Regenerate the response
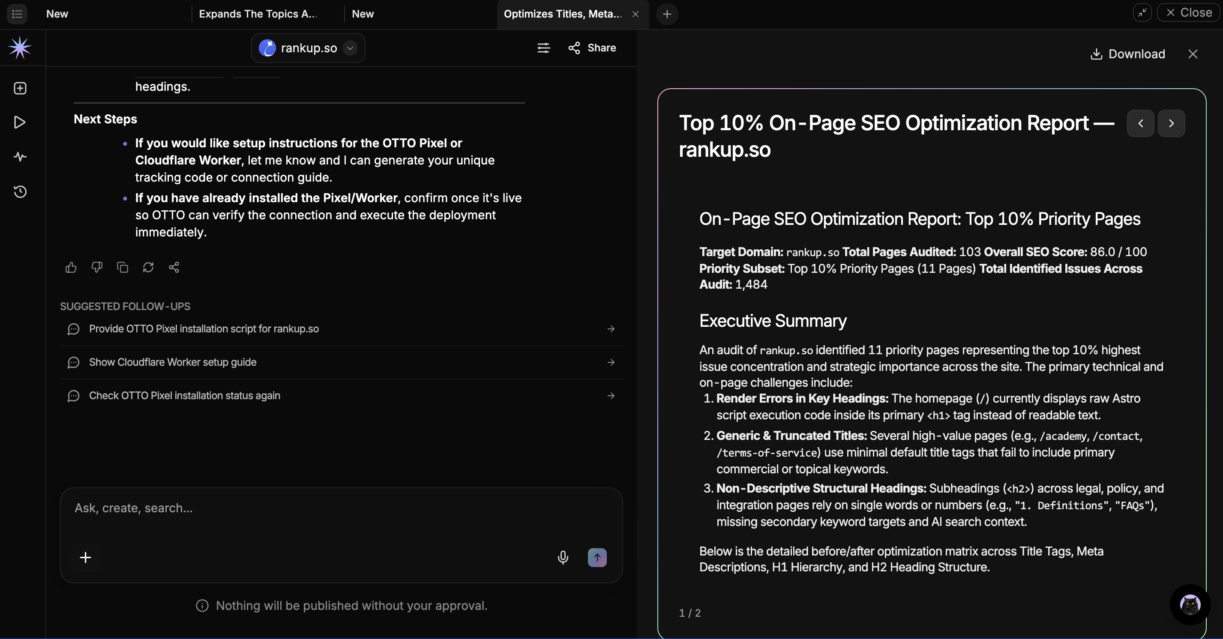The height and width of the screenshot is (639, 1223). [x=148, y=268]
